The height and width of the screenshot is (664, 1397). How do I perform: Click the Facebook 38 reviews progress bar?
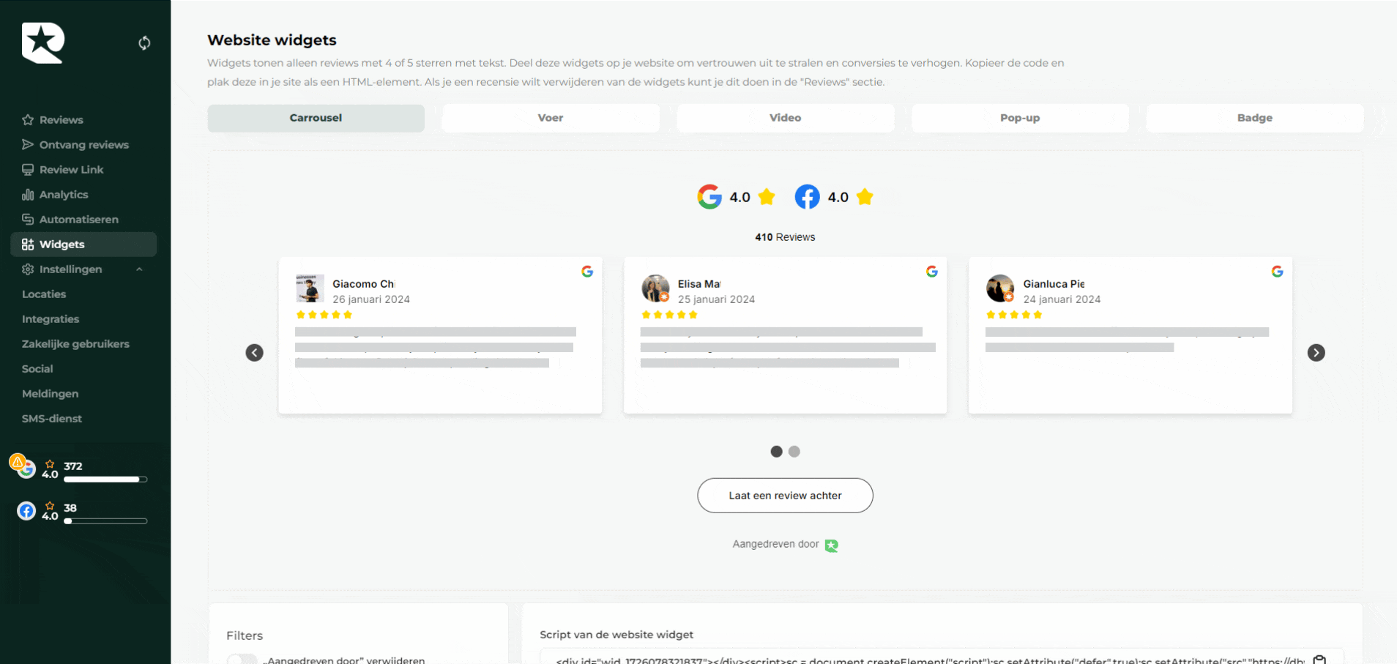(x=105, y=521)
